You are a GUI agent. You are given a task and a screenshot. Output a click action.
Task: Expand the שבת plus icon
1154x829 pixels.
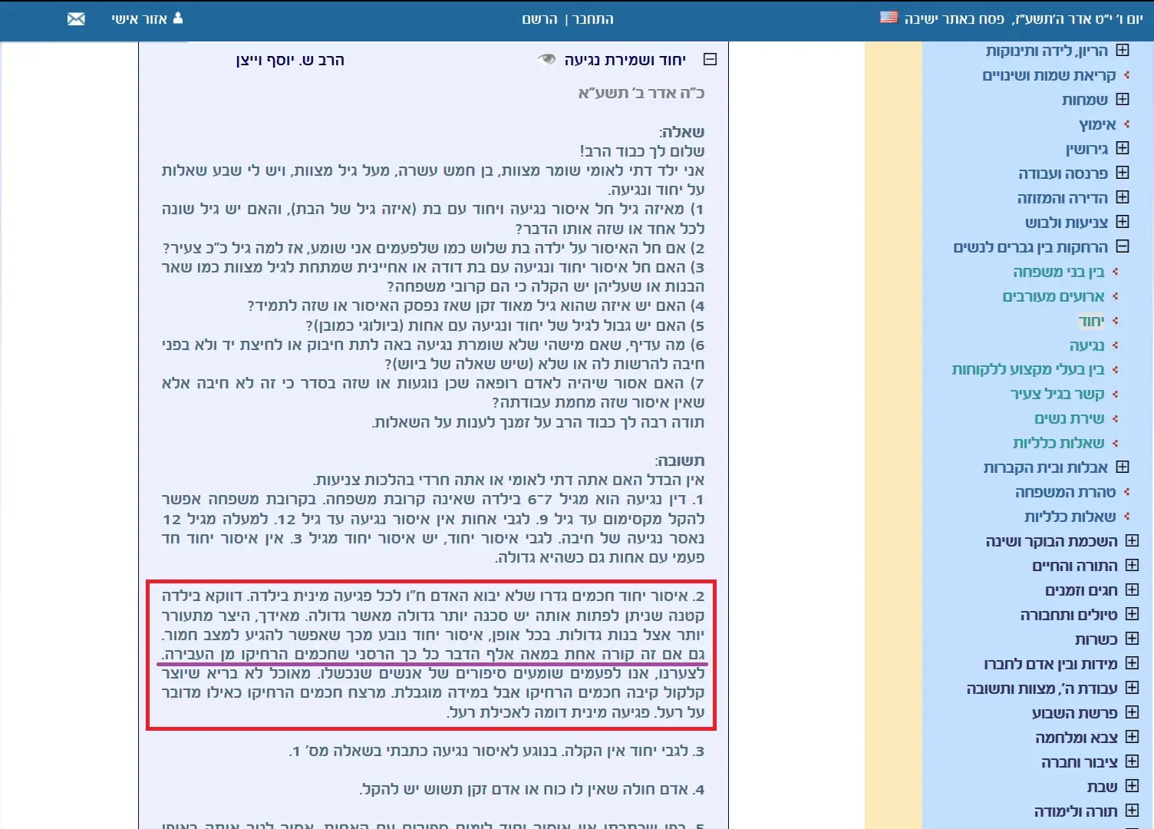[x=1132, y=786]
